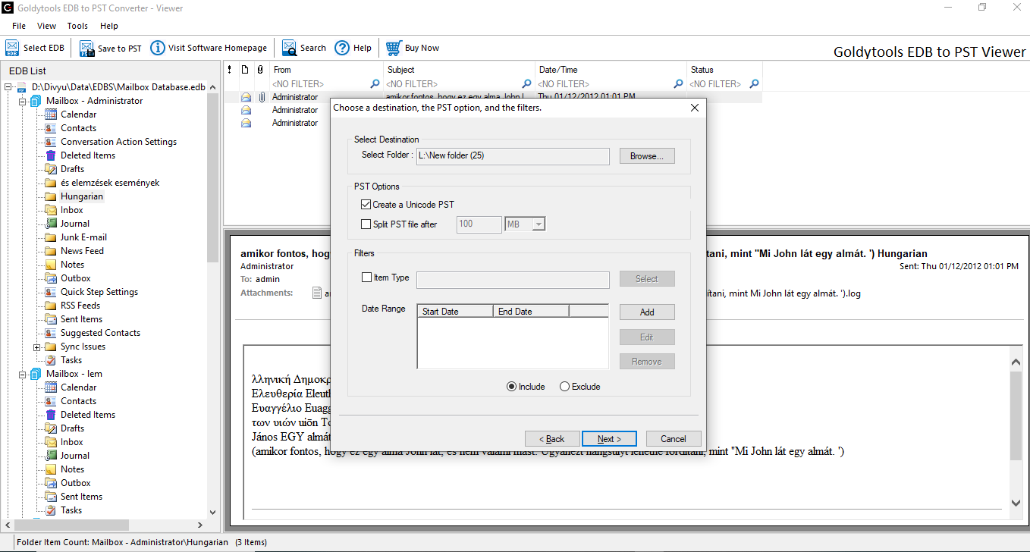
Task: Click filter search icon in Subject column
Action: [526, 84]
